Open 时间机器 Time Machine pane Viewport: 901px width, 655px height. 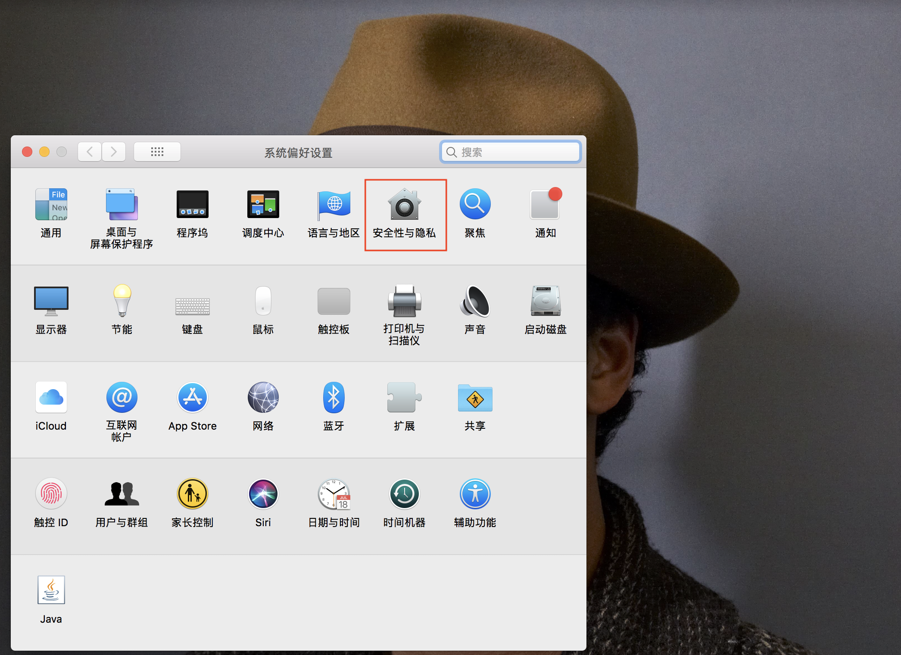tap(404, 494)
